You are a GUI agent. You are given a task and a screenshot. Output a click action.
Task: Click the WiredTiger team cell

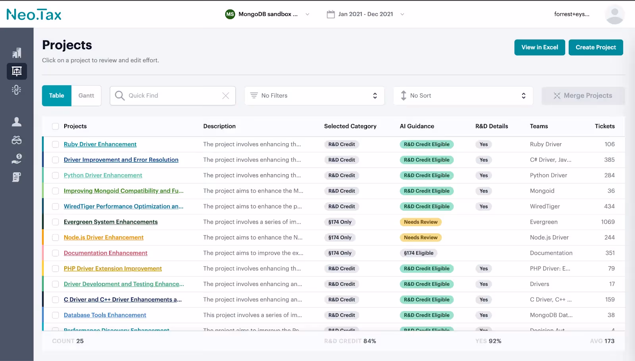pyautogui.click(x=545, y=206)
